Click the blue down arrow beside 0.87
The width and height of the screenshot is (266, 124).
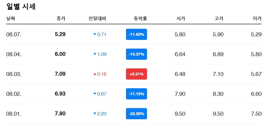pos(95,94)
